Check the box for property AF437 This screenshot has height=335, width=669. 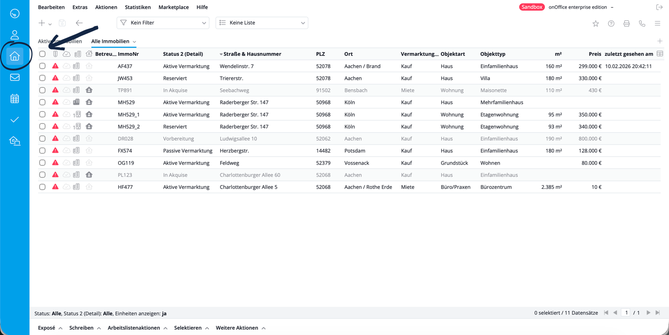click(42, 66)
